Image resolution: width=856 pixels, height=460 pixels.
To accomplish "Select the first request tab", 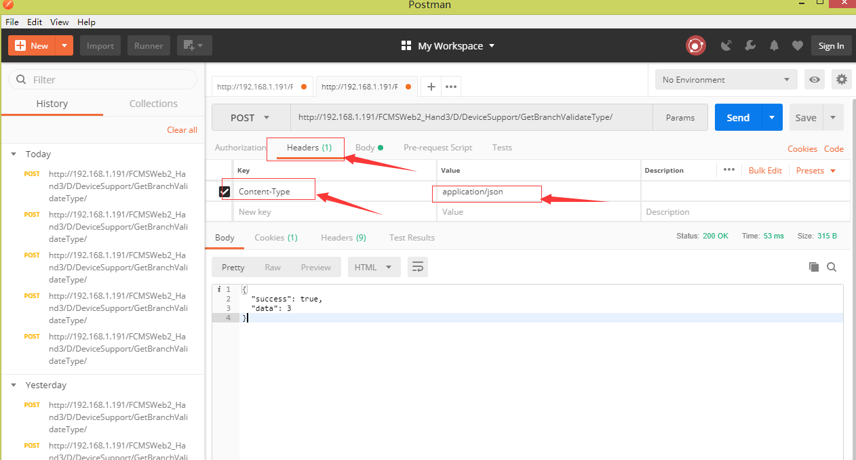I will tap(261, 87).
